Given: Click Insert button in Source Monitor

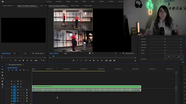Looking at the screenshot, I should 106,60.
